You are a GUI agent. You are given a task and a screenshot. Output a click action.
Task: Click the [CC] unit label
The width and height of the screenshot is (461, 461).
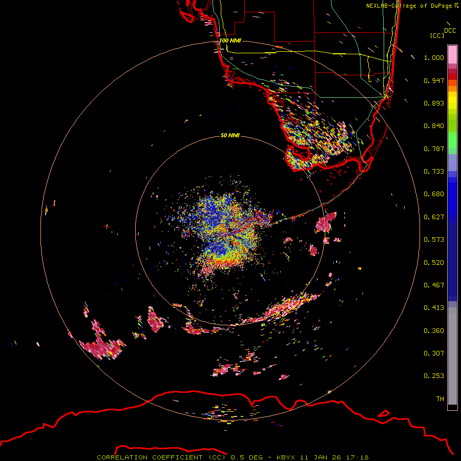point(437,35)
